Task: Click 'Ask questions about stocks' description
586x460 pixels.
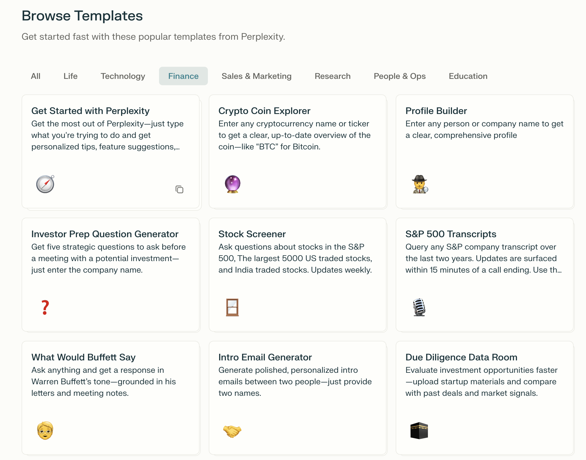Action: pos(295,258)
